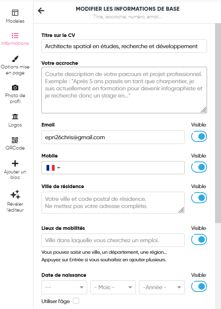Toggle Ville de résidence visibility switch

tap(199, 198)
